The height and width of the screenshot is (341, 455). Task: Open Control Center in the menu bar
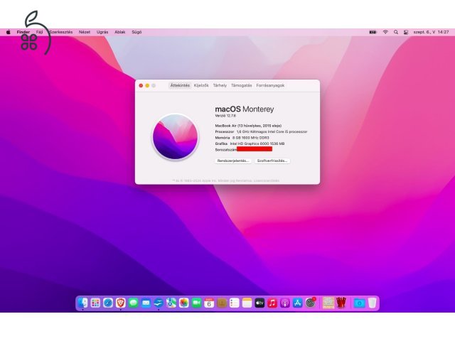pos(406,32)
